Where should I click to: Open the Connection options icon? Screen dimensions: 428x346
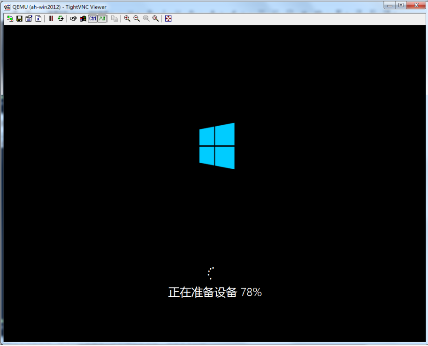[29, 19]
